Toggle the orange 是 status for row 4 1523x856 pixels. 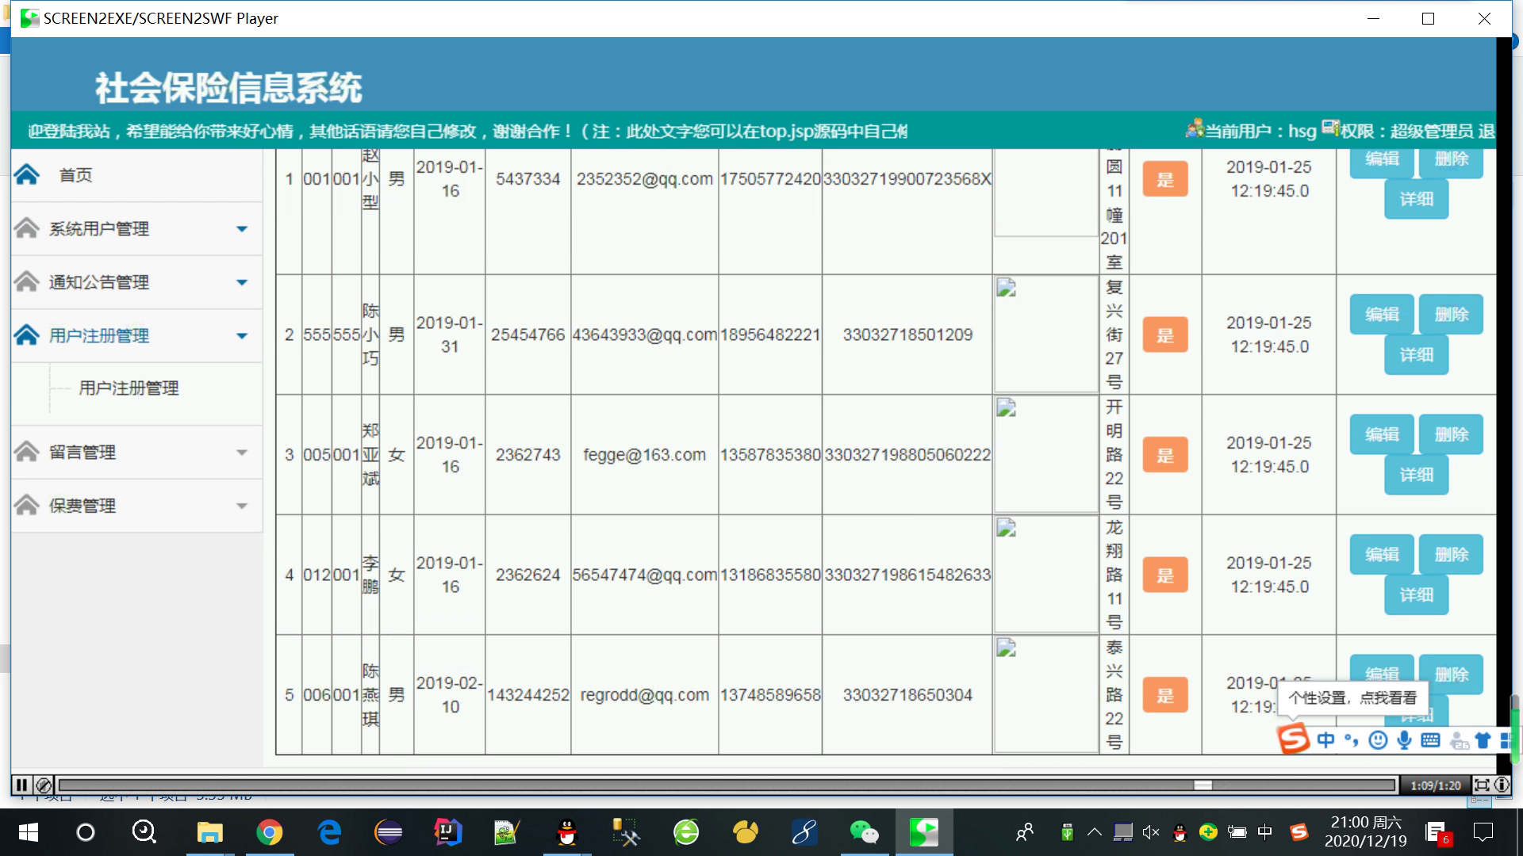tap(1164, 575)
